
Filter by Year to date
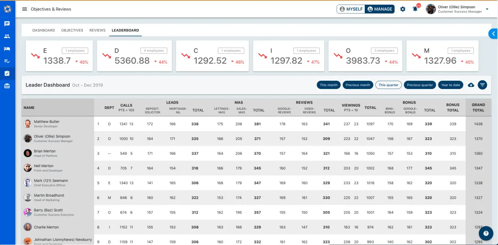point(451,85)
